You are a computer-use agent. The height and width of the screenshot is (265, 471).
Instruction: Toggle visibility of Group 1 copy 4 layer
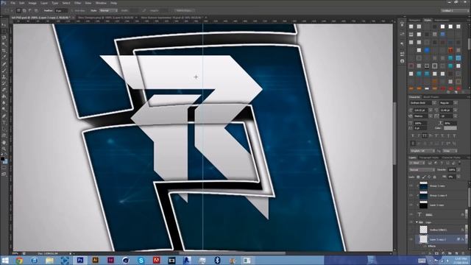pos(411,195)
